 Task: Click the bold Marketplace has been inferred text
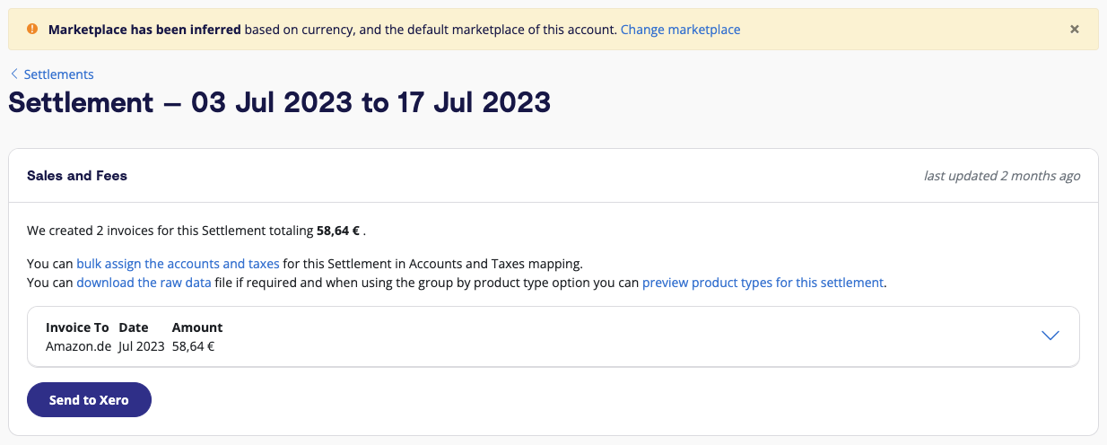click(x=144, y=30)
